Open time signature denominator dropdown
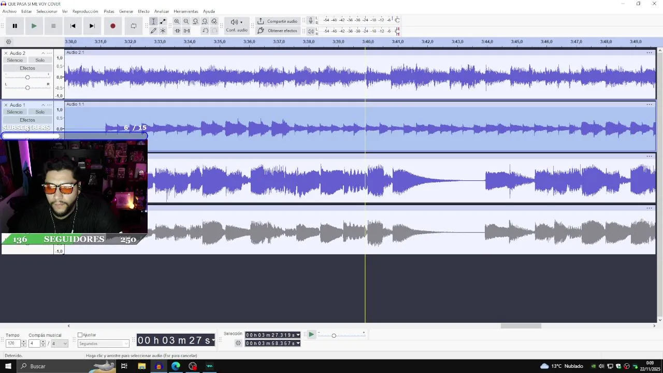The width and height of the screenshot is (663, 373). 60,343
